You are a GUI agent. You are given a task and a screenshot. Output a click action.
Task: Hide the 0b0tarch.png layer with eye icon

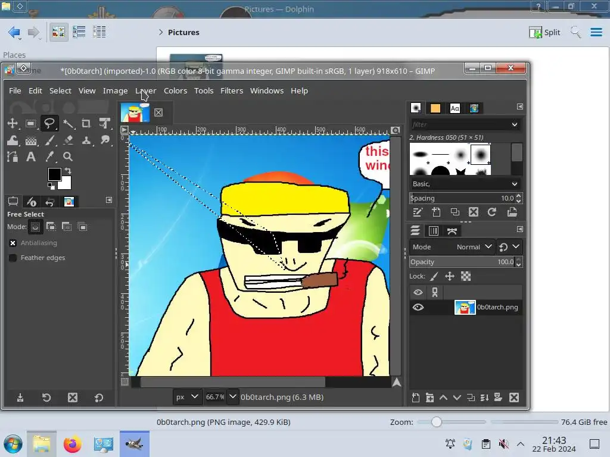418,308
